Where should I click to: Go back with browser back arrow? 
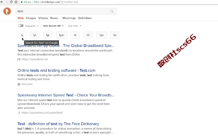point(2,2)
